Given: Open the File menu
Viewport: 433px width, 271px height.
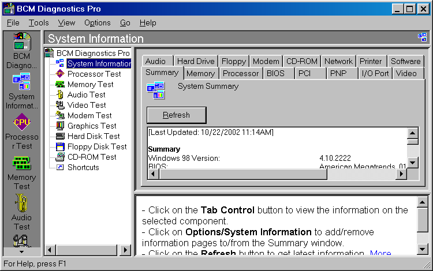Looking at the screenshot, I should point(13,23).
